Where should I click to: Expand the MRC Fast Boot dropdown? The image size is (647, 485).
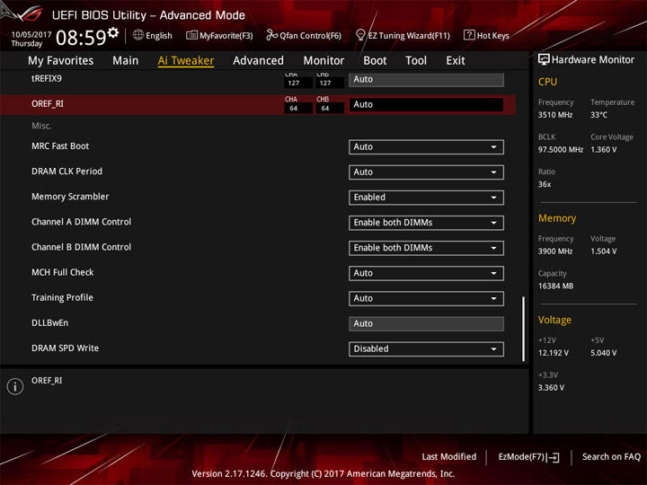tap(426, 146)
